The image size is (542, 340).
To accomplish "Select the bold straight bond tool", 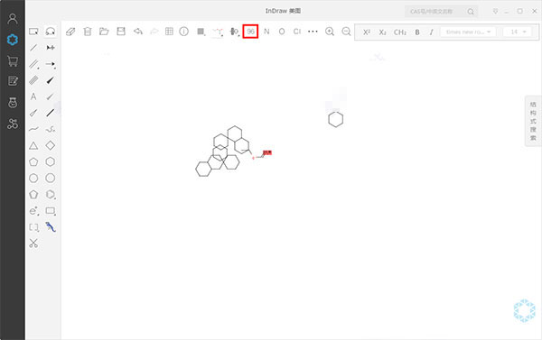I will tap(50, 113).
